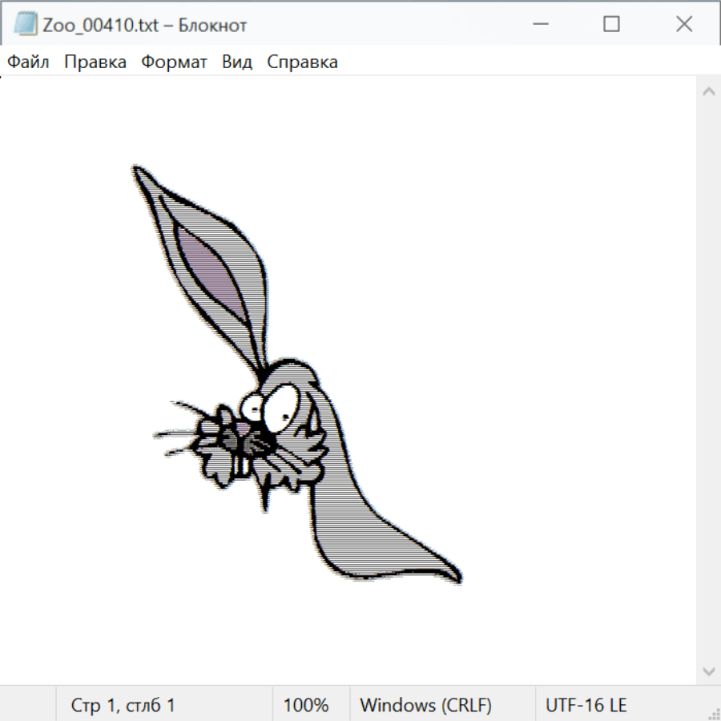721x721 pixels.
Task: Click the UTF-16 LE encoding indicator
Action: click(586, 705)
